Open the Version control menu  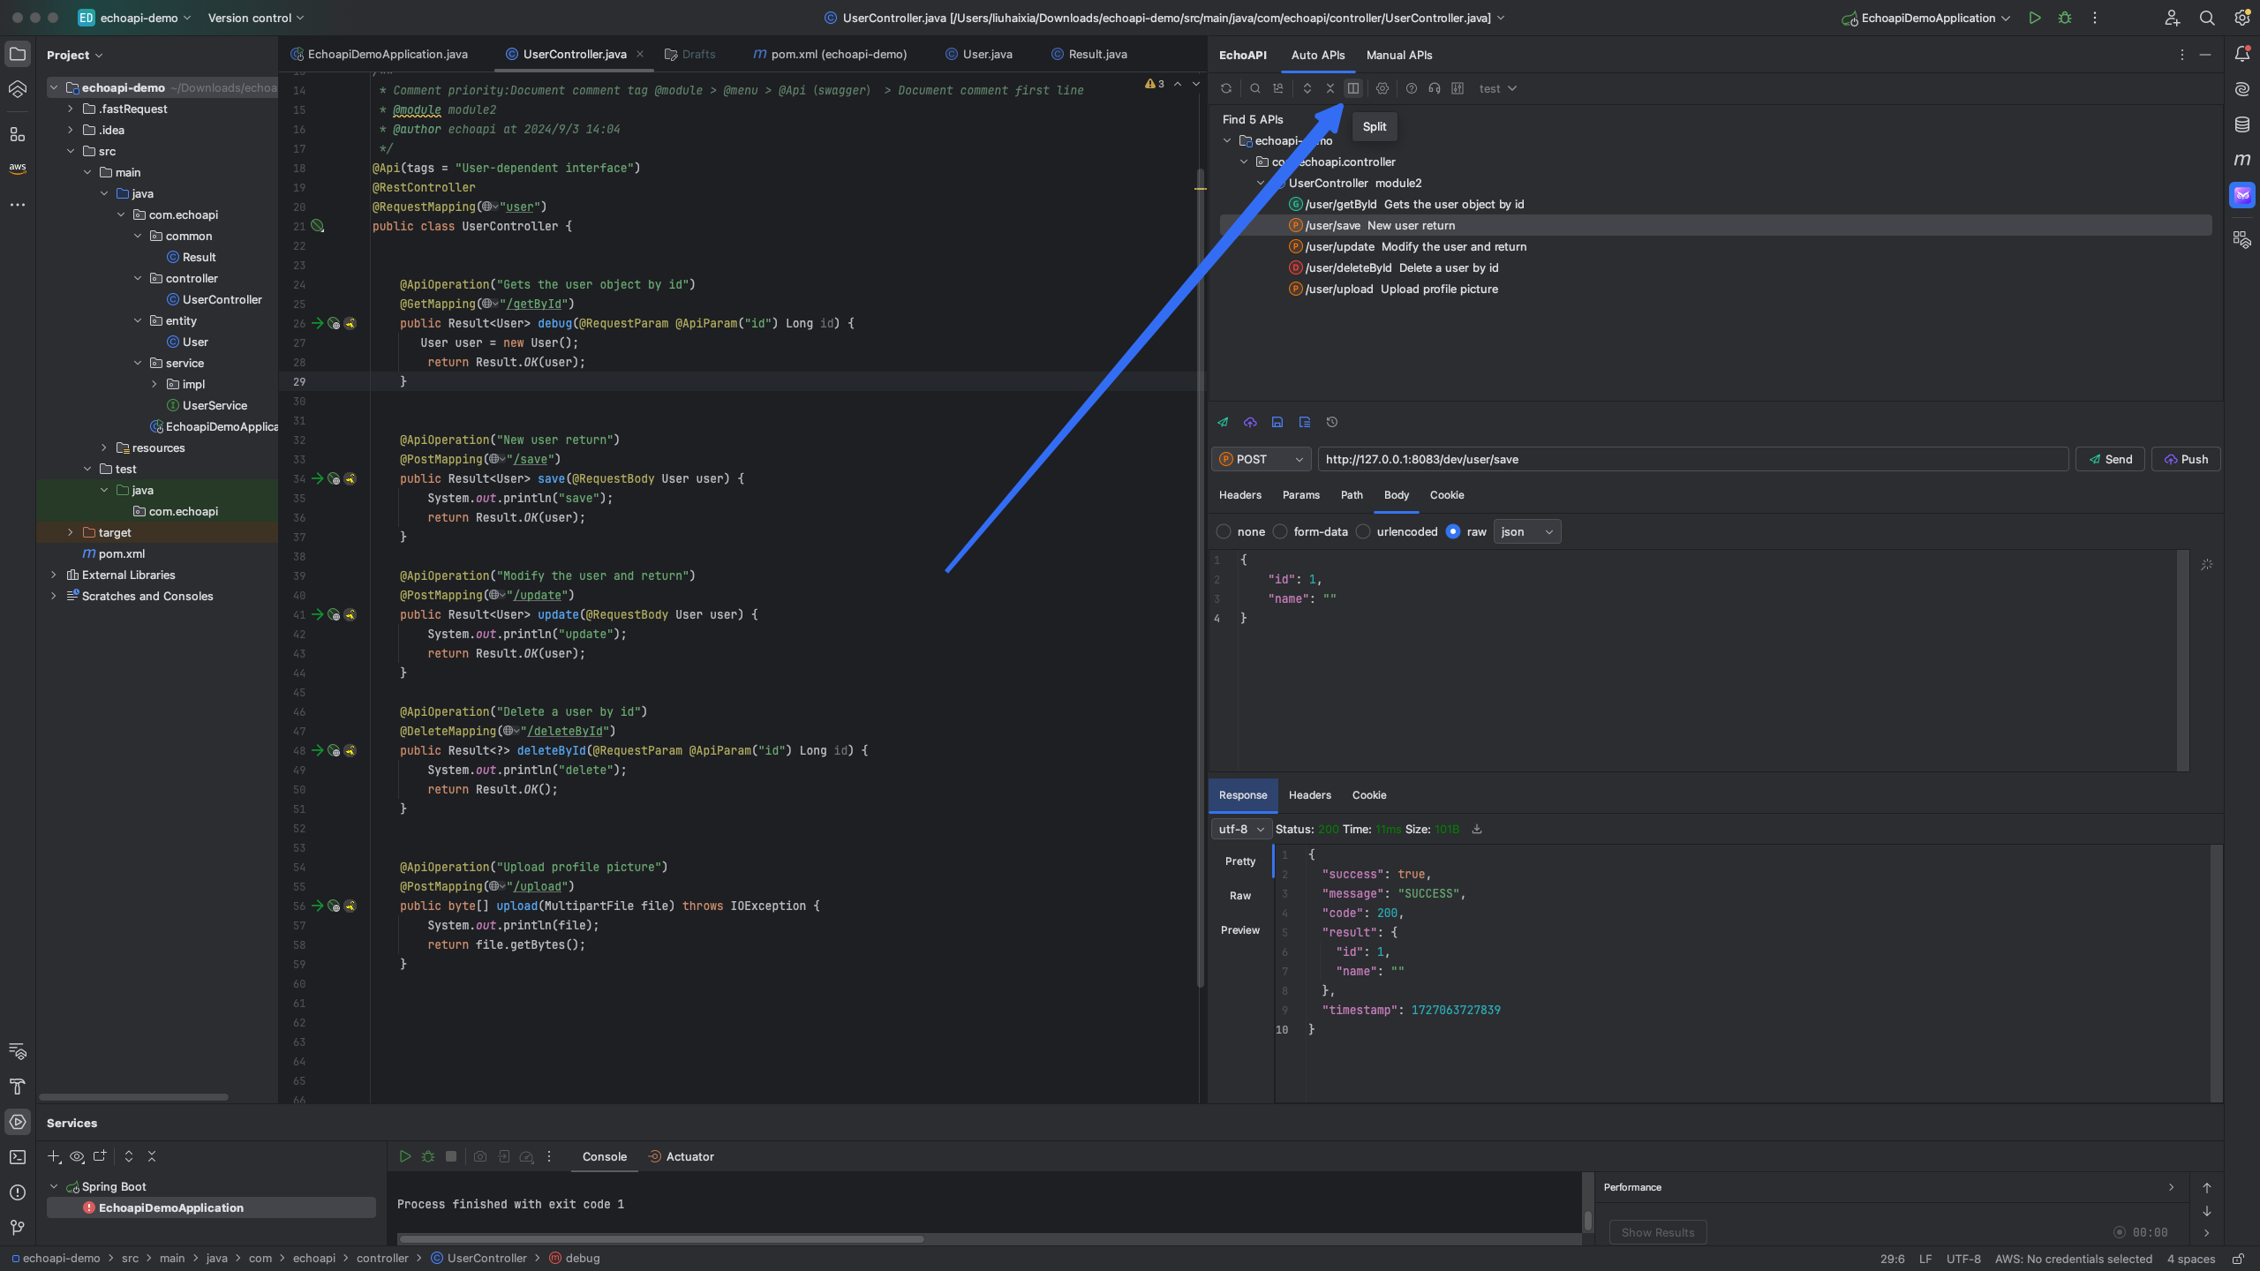[x=255, y=18]
